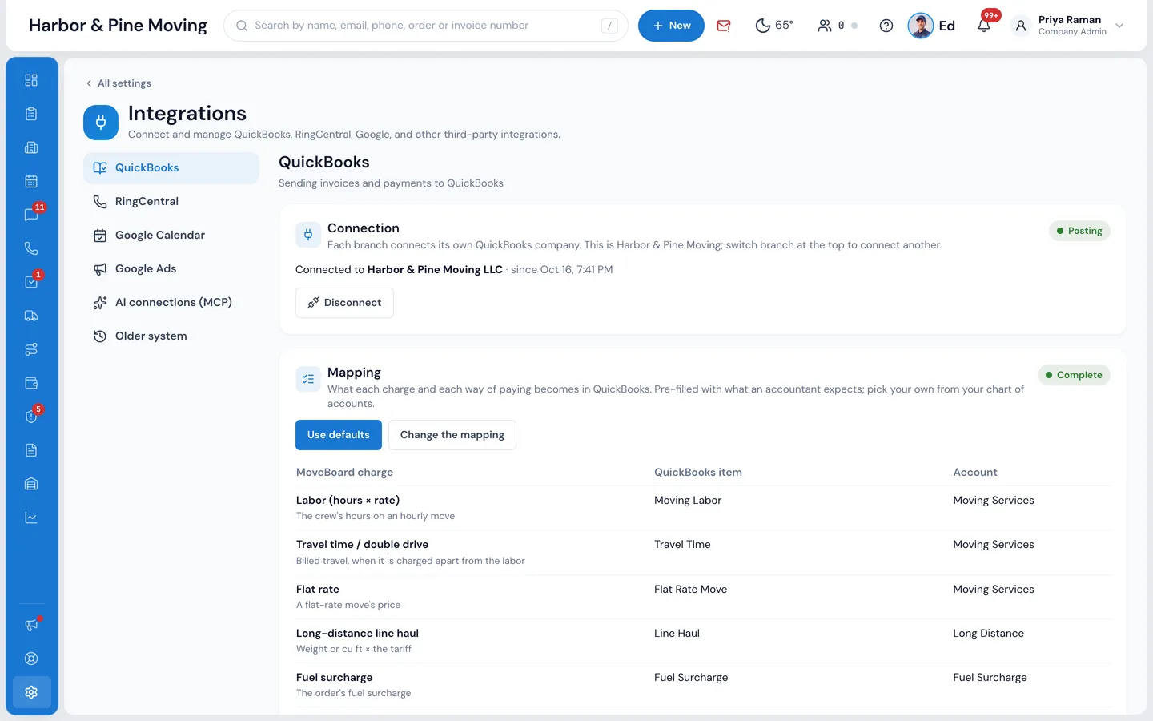The image size is (1153, 721).
Task: Click the Change the mapping button
Action: point(452,435)
